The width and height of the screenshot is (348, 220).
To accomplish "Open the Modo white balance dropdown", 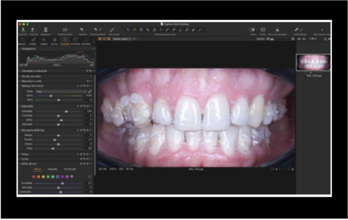I will pyautogui.click(x=61, y=91).
